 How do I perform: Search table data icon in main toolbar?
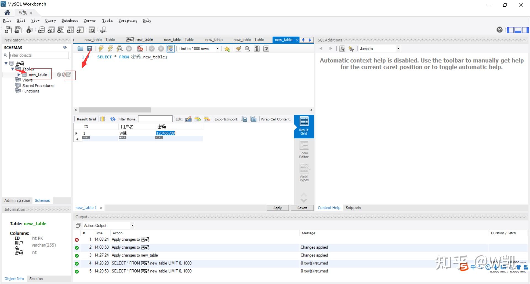92,30
